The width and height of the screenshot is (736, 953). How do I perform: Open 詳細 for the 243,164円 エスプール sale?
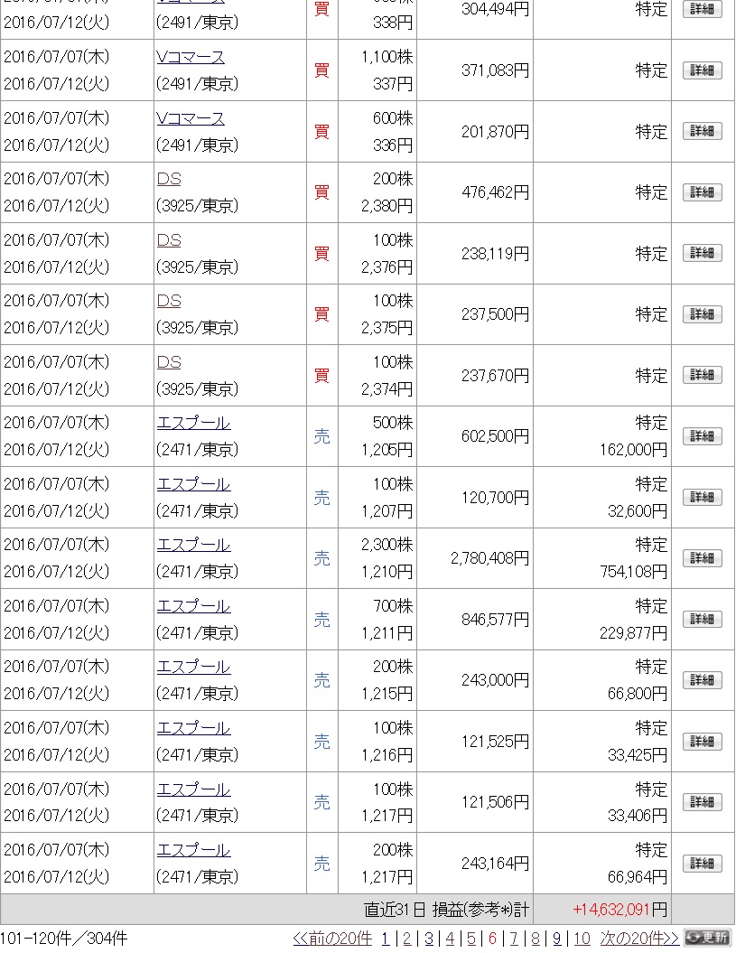coord(702,863)
